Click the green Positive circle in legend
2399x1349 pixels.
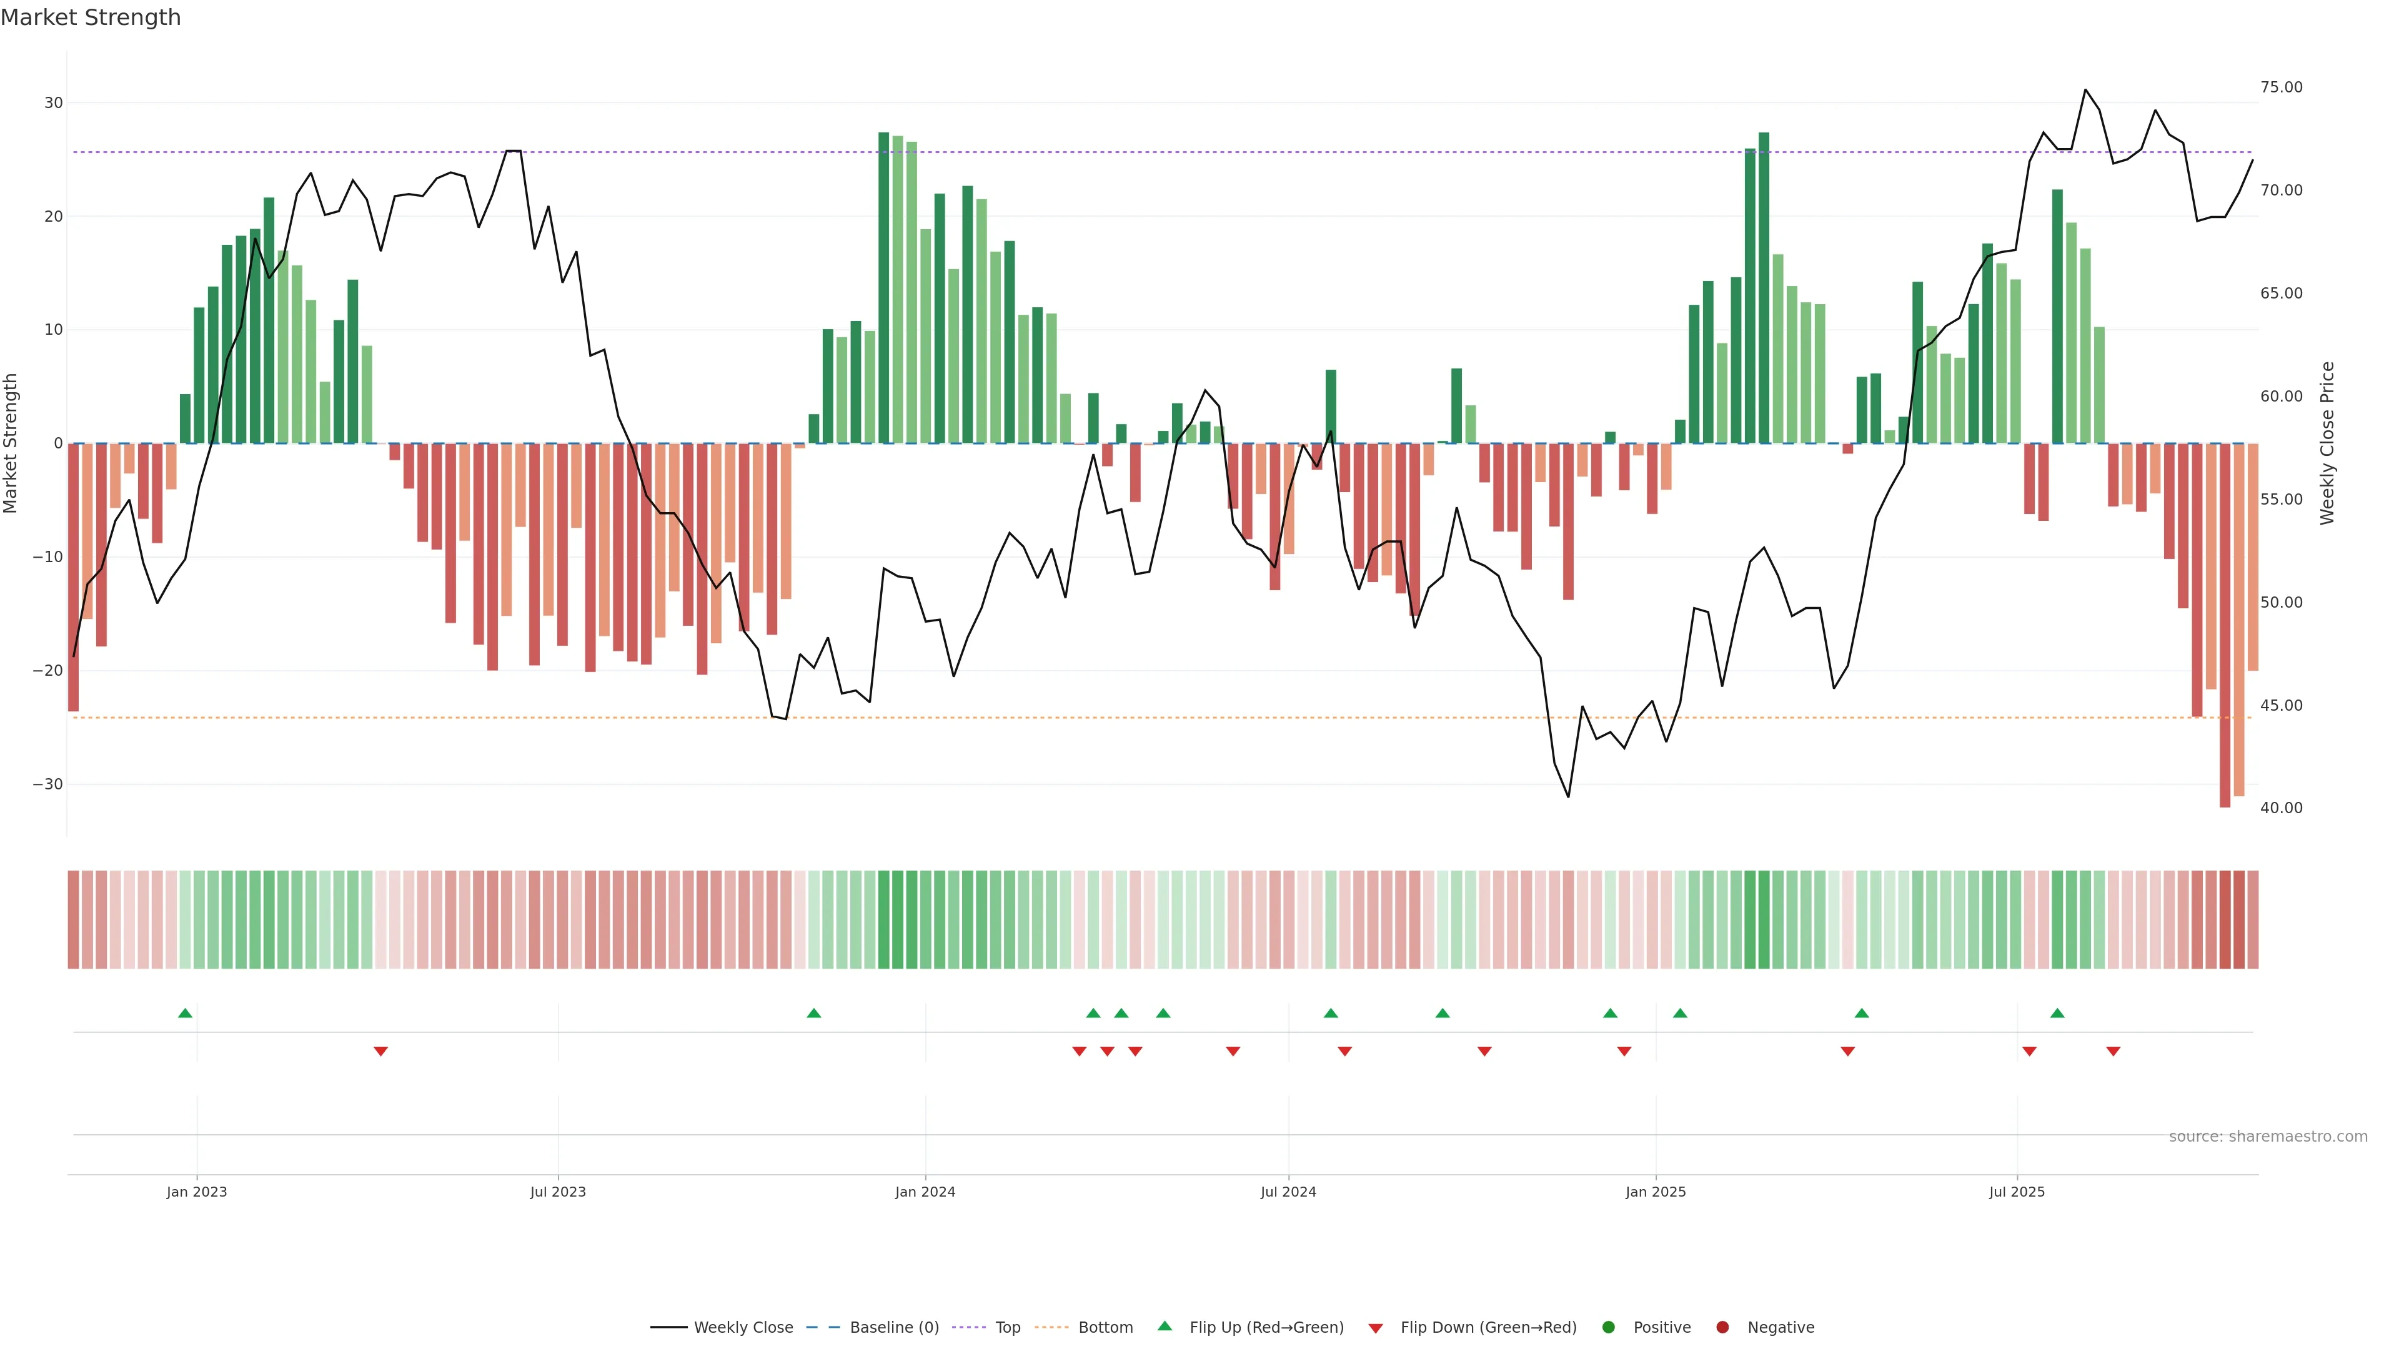coord(1608,1328)
